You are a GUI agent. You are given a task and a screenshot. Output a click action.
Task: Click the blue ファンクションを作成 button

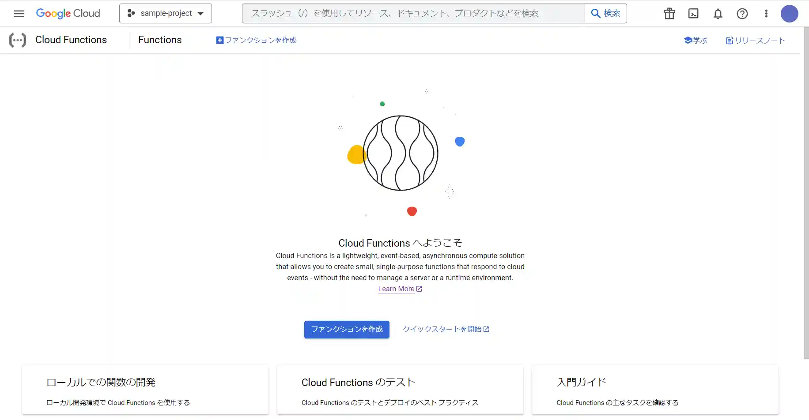pyautogui.click(x=347, y=330)
